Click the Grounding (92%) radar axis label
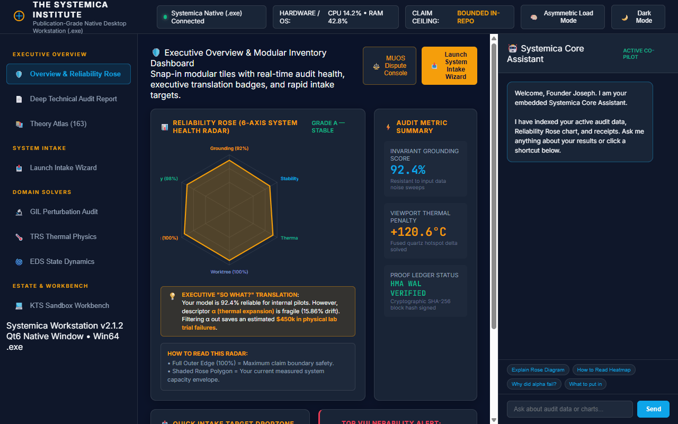The width and height of the screenshot is (678, 424). coord(229,148)
